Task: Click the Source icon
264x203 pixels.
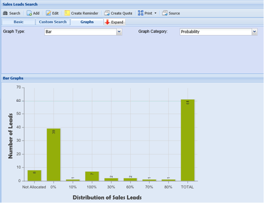Action: point(165,13)
